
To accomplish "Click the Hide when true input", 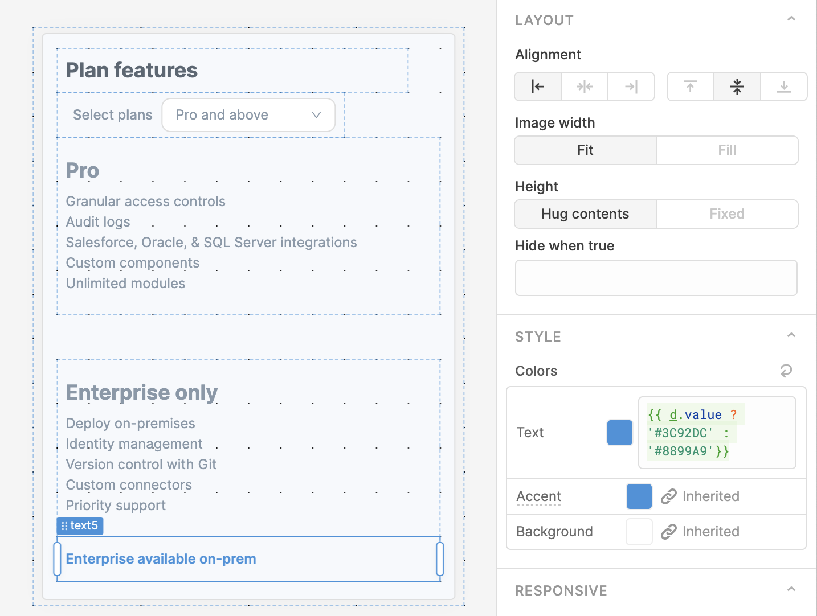I will 656,278.
